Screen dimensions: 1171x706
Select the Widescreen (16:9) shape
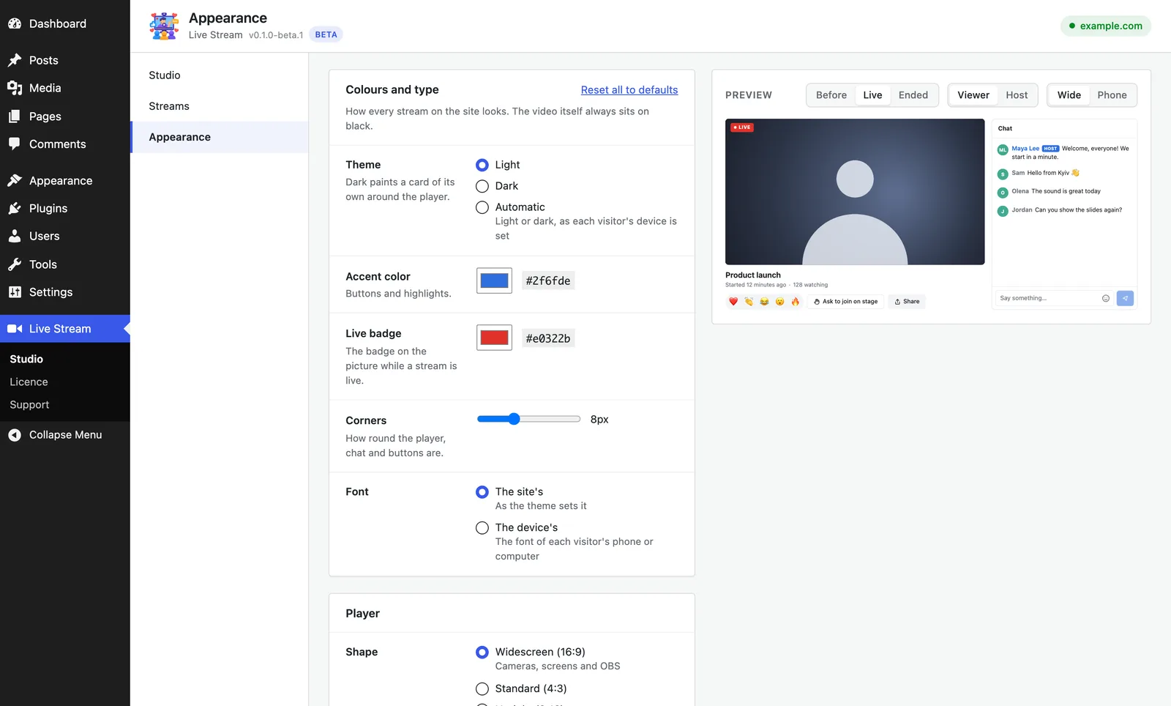(482, 653)
